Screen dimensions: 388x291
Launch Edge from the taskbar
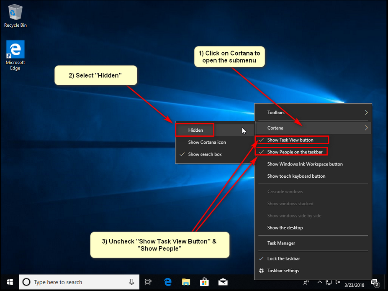167,282
